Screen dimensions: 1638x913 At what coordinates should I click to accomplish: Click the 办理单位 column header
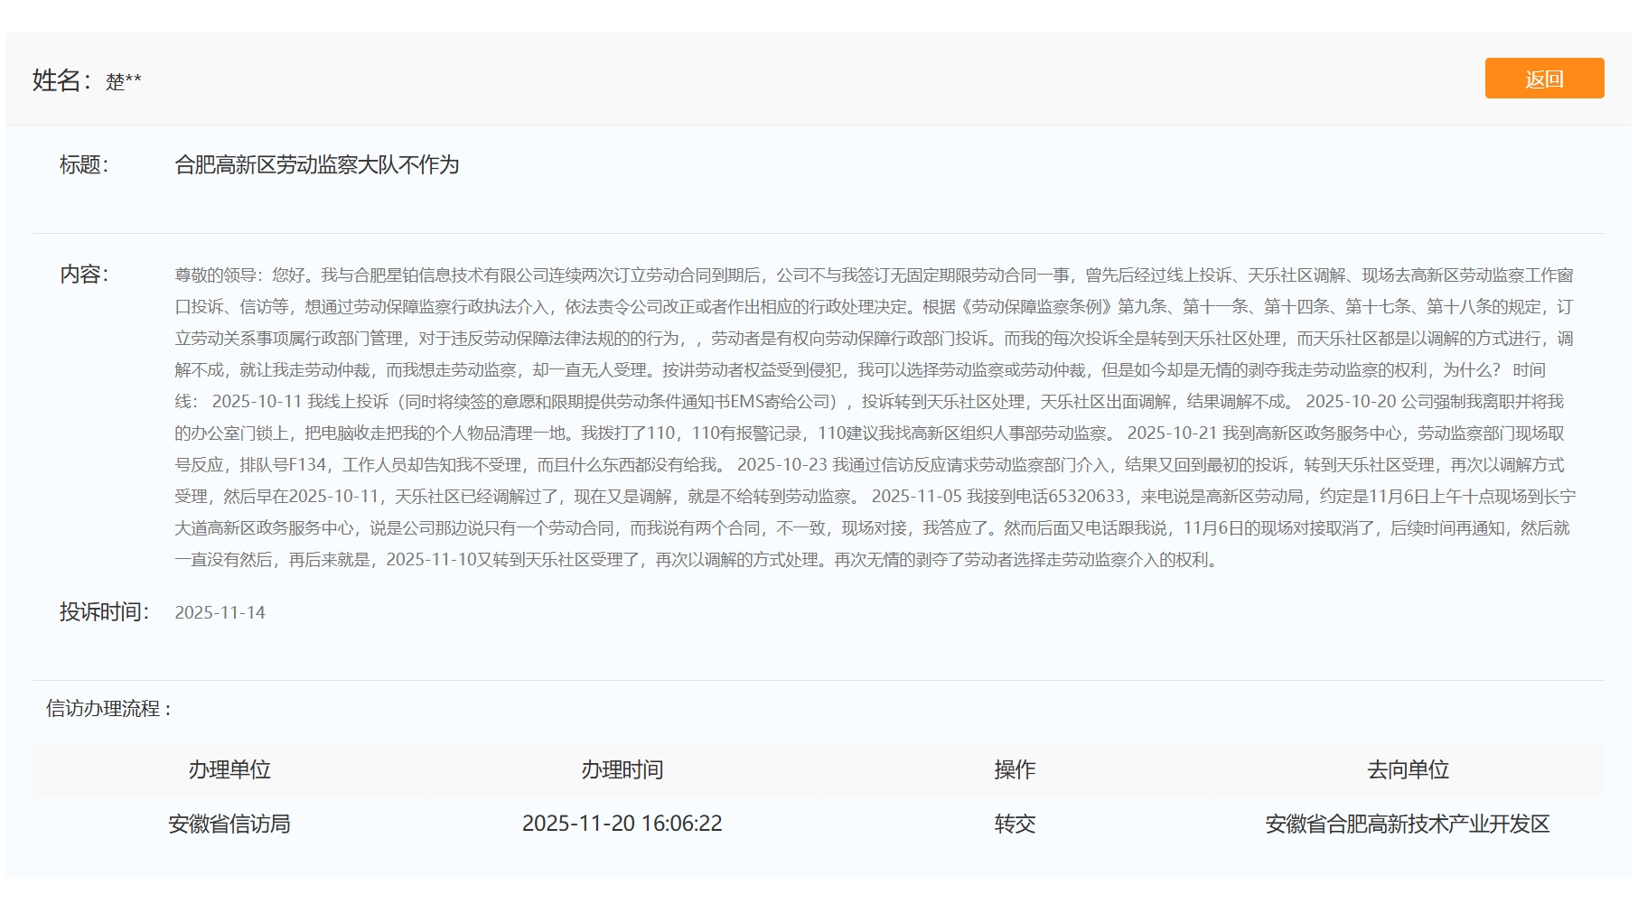pos(230,770)
